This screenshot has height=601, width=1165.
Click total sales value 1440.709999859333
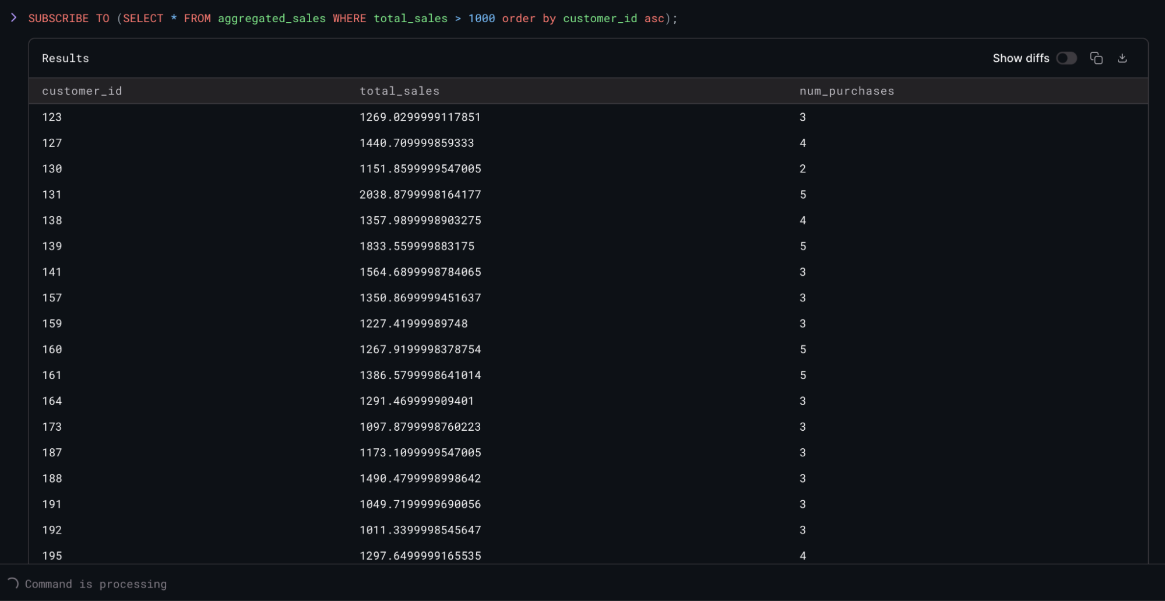[417, 143]
